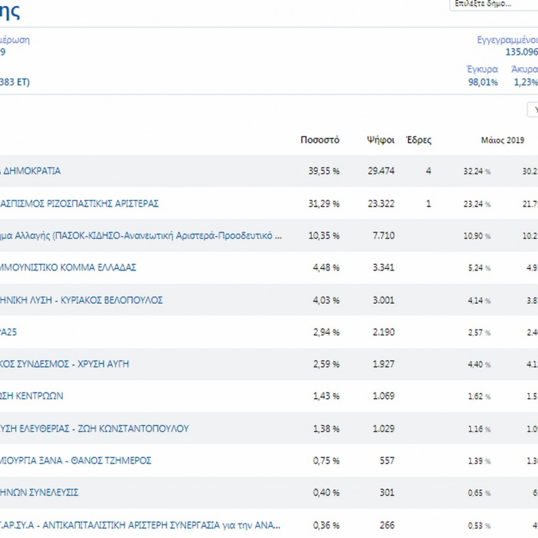
Task: Click the 1,23% invalid votes value
Action: 526,83
